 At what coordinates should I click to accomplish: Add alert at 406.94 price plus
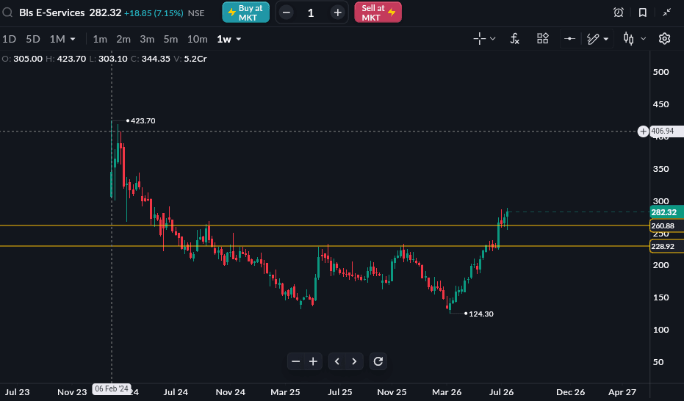tap(643, 131)
